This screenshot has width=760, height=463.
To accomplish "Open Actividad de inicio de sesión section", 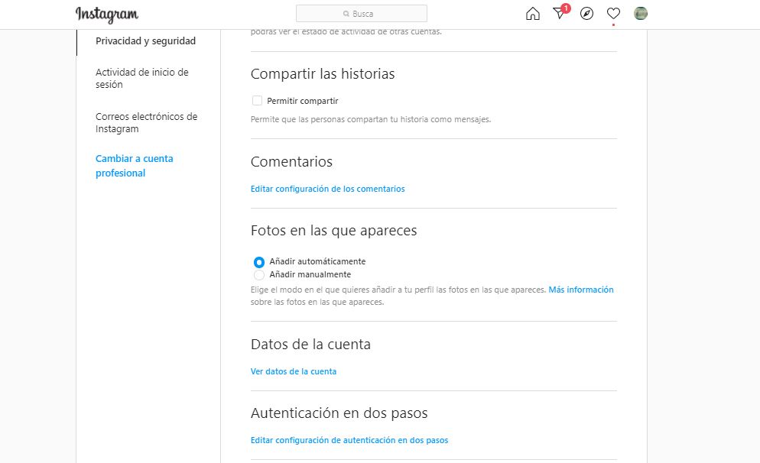I will click(141, 78).
